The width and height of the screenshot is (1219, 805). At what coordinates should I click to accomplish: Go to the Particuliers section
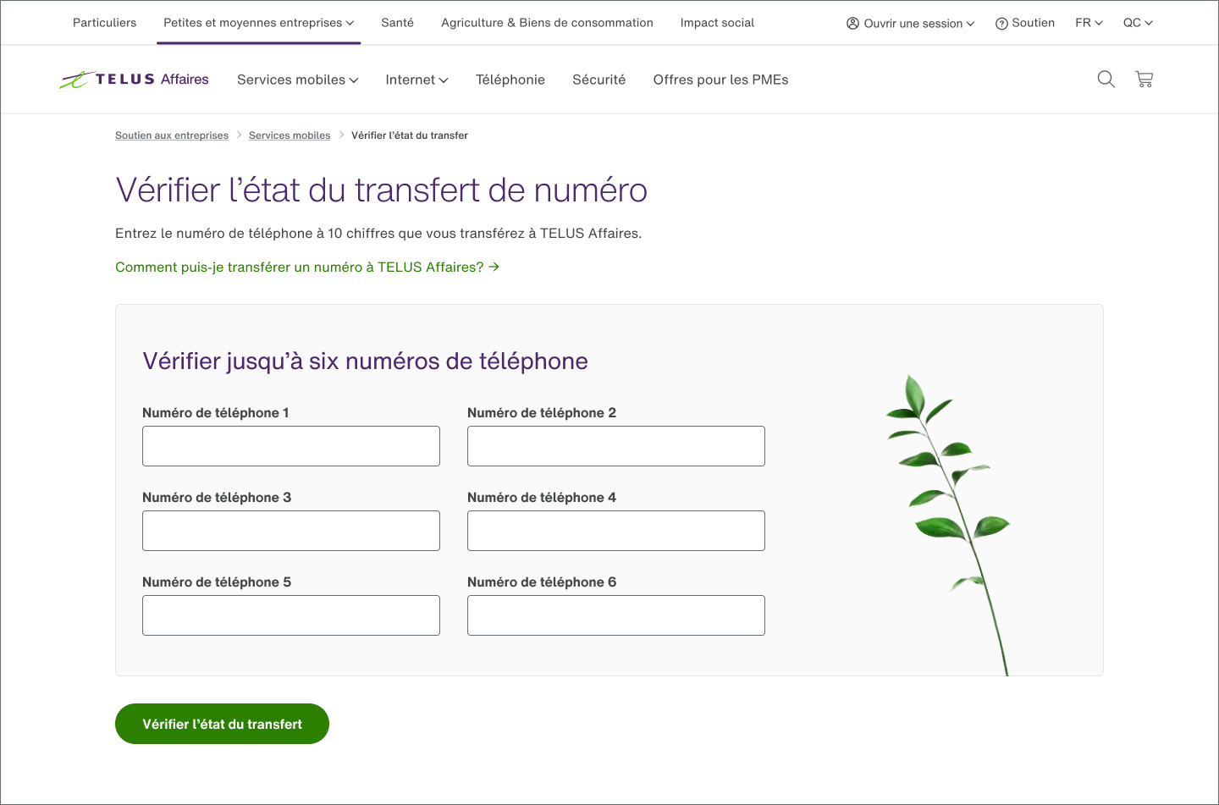click(104, 23)
